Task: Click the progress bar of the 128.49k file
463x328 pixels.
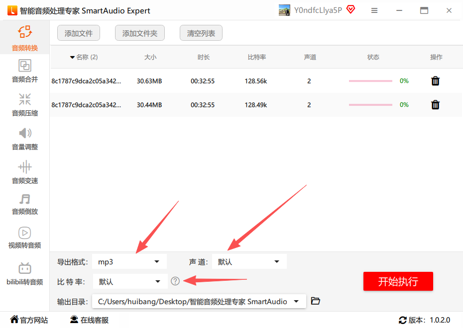Action: click(x=370, y=105)
